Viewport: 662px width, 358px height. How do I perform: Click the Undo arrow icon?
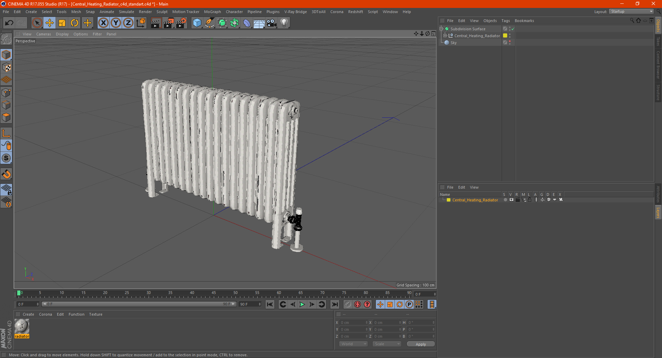[9, 23]
